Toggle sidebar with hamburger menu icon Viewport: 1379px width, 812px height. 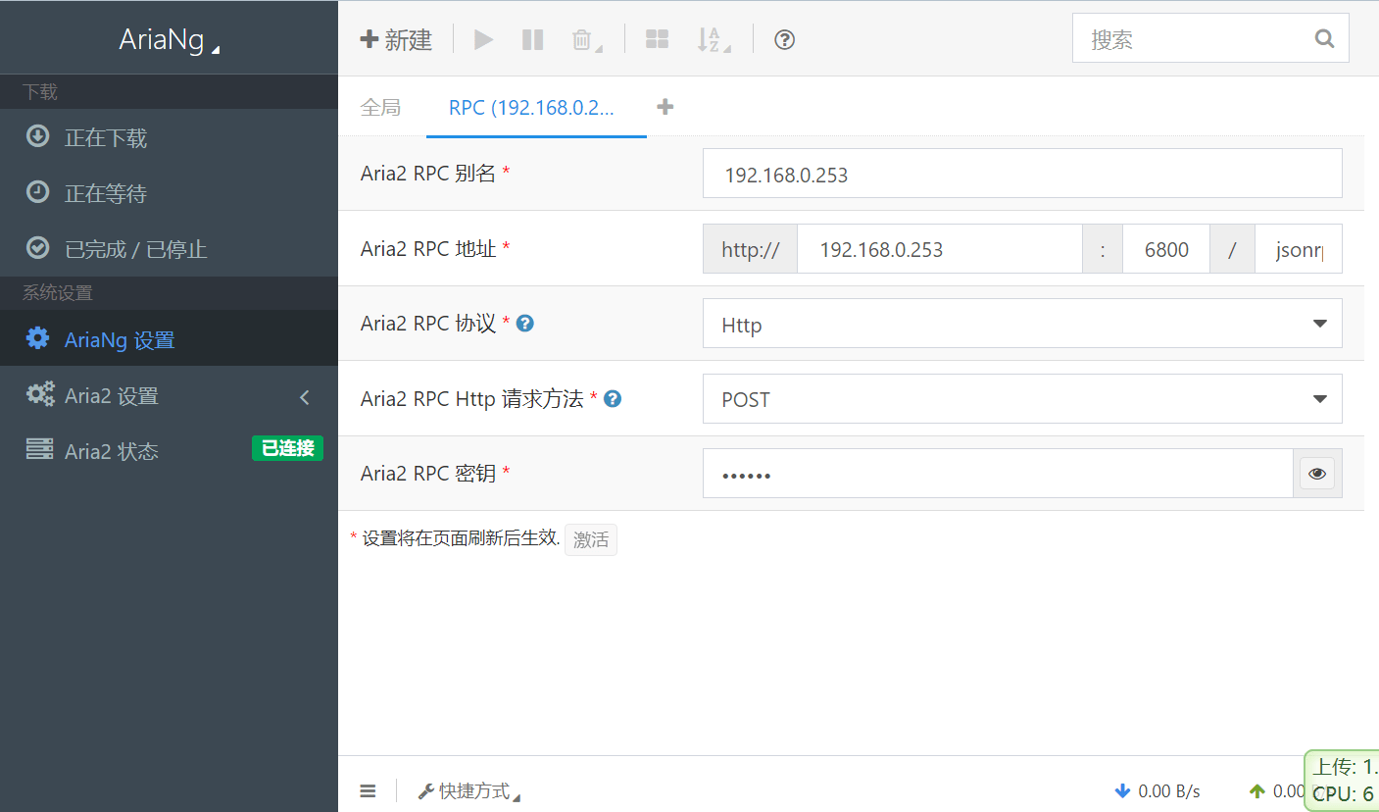click(x=368, y=790)
